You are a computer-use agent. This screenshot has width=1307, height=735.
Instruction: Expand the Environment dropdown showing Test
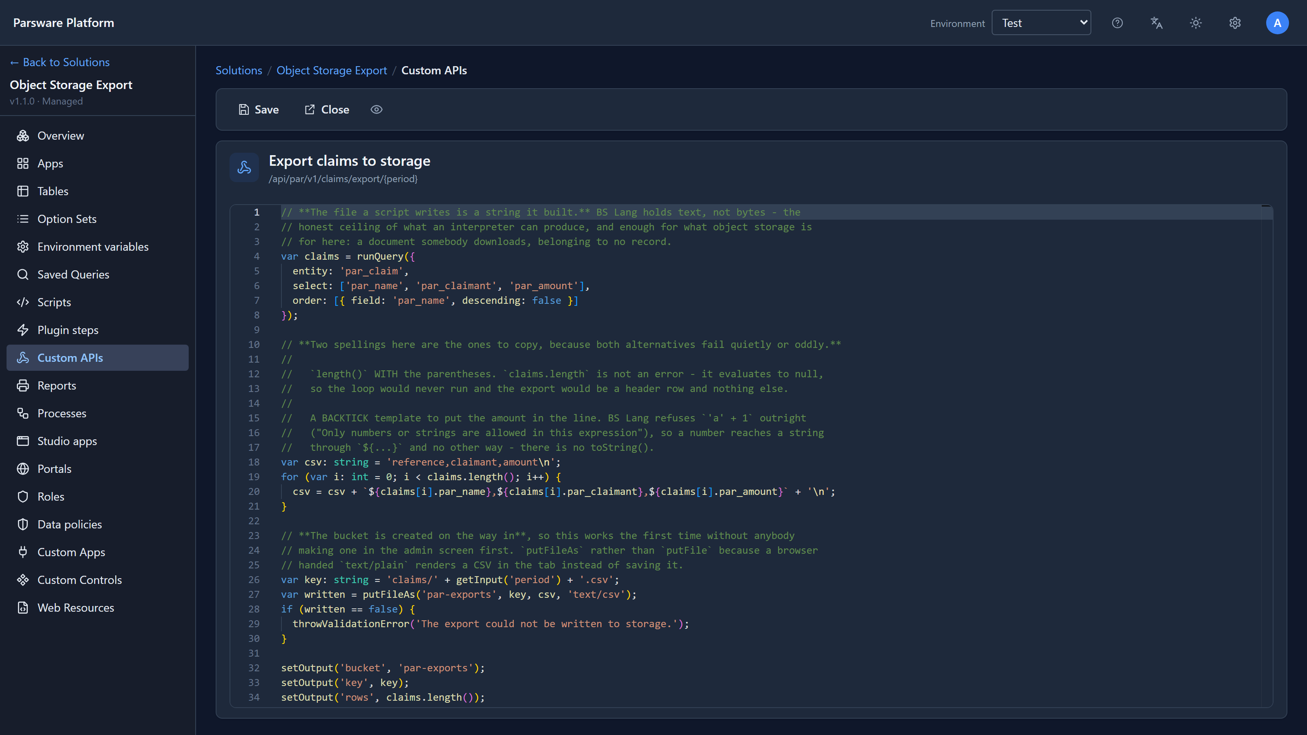1041,23
